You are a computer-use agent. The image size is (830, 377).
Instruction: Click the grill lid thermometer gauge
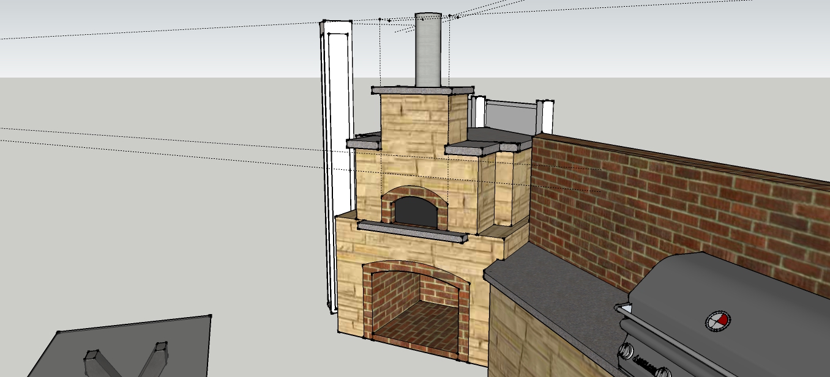point(717,320)
